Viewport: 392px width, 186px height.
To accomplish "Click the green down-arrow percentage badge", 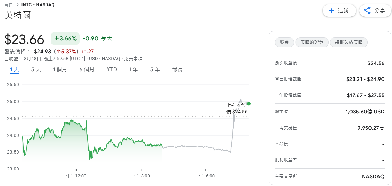I will click(65, 38).
